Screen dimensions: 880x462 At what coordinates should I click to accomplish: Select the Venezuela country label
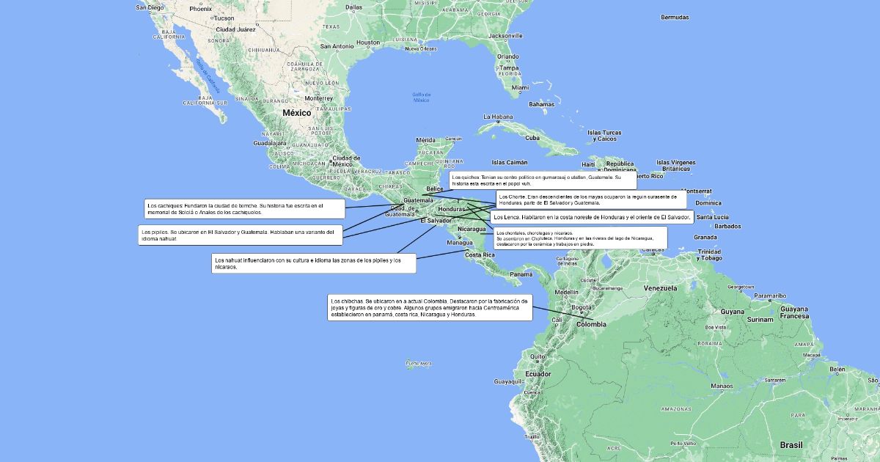pyautogui.click(x=660, y=288)
